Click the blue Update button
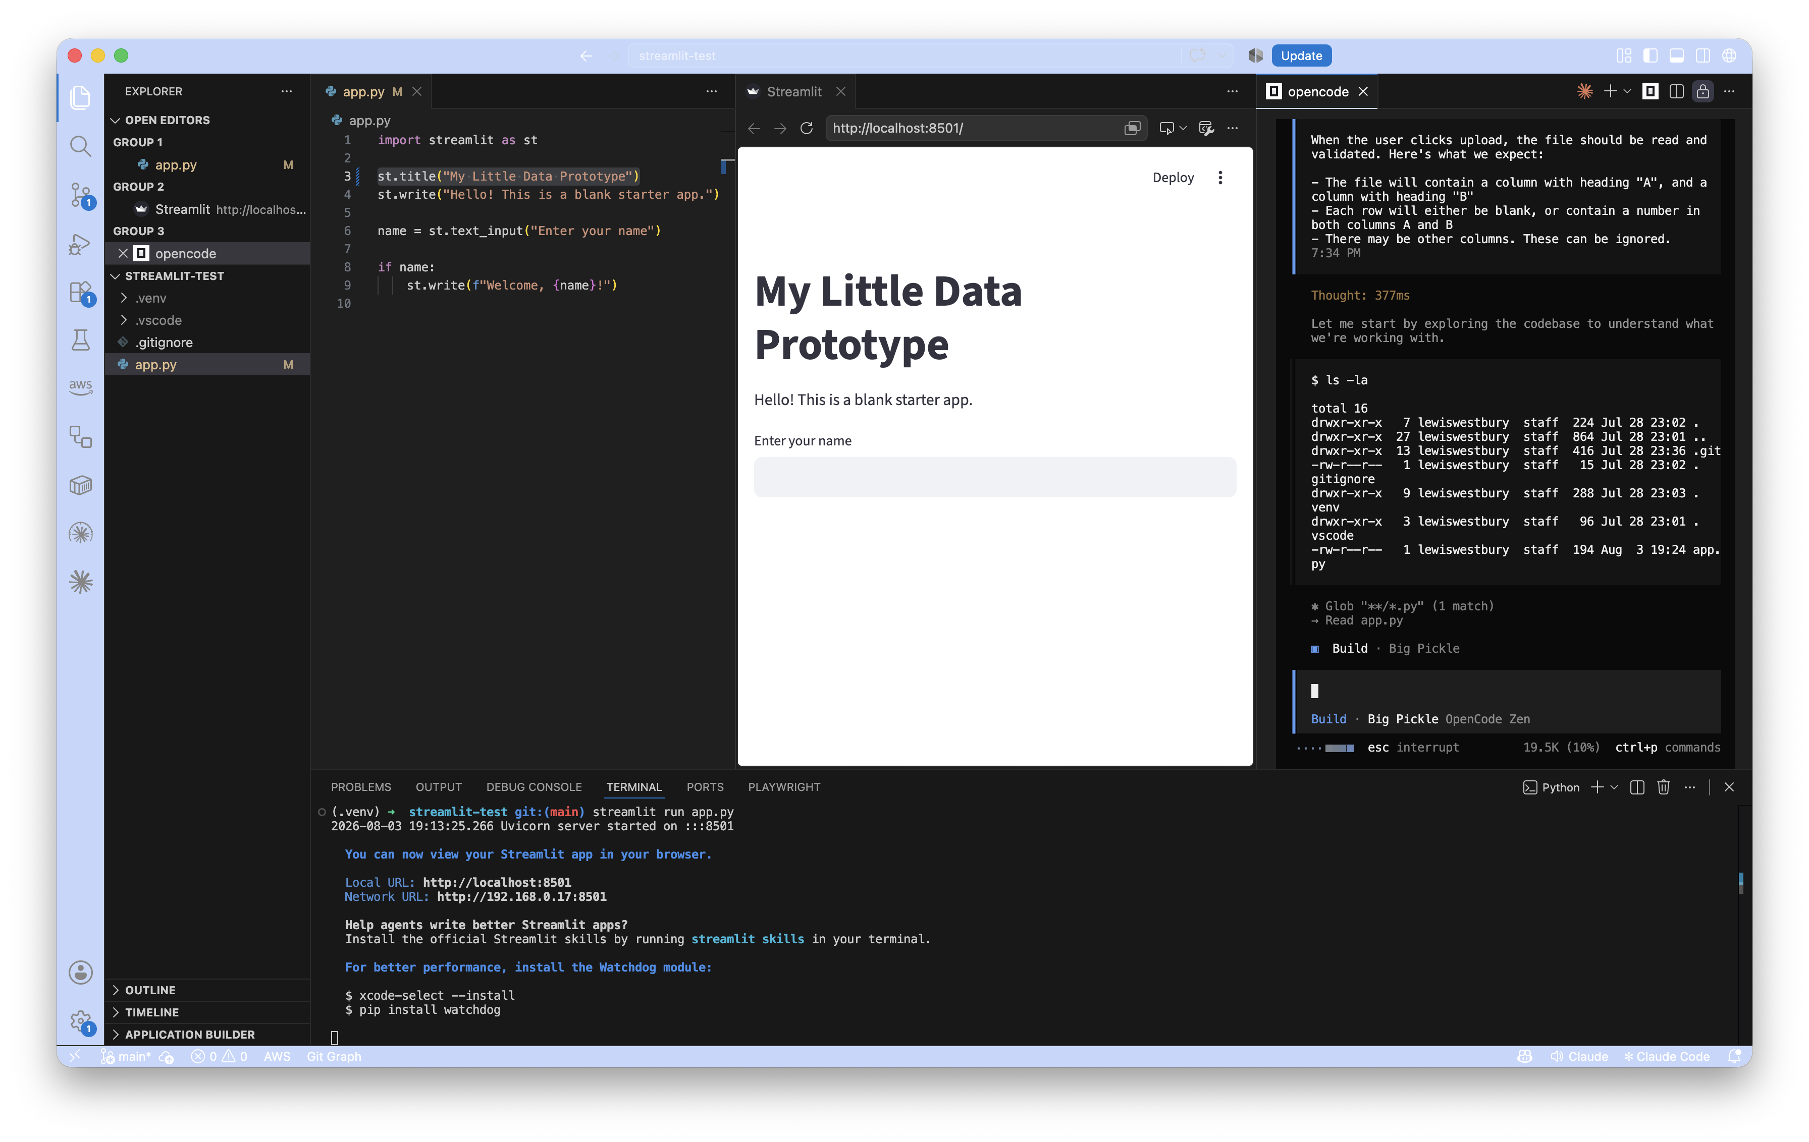1809x1142 pixels. 1301,55
